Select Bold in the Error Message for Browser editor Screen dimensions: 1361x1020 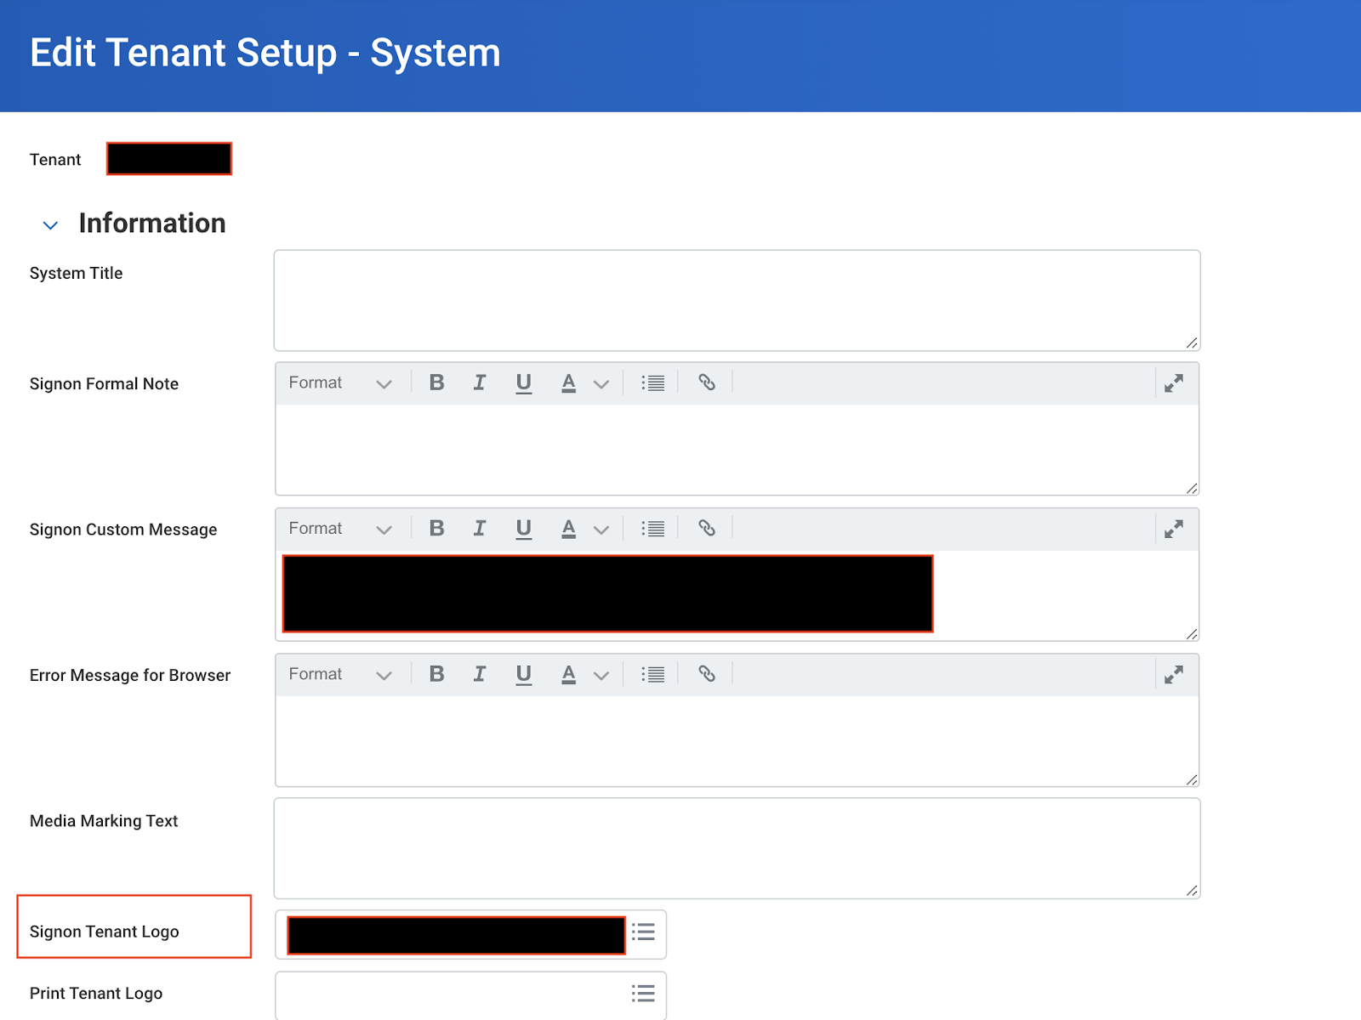436,674
